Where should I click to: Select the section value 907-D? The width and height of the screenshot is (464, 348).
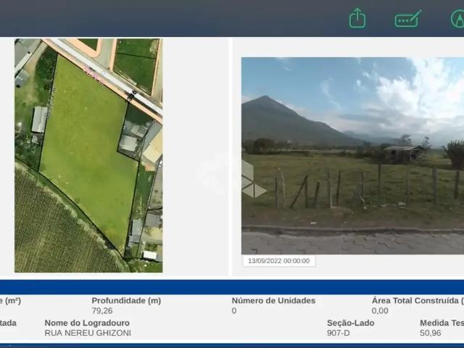[339, 333]
